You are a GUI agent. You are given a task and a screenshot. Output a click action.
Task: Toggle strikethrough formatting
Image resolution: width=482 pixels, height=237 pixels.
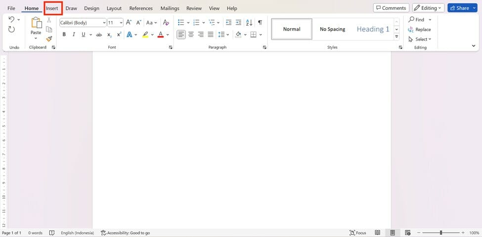pos(99,35)
